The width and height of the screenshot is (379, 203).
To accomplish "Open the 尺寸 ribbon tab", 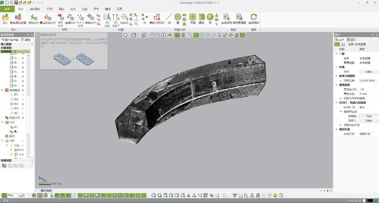I will click(96, 9).
